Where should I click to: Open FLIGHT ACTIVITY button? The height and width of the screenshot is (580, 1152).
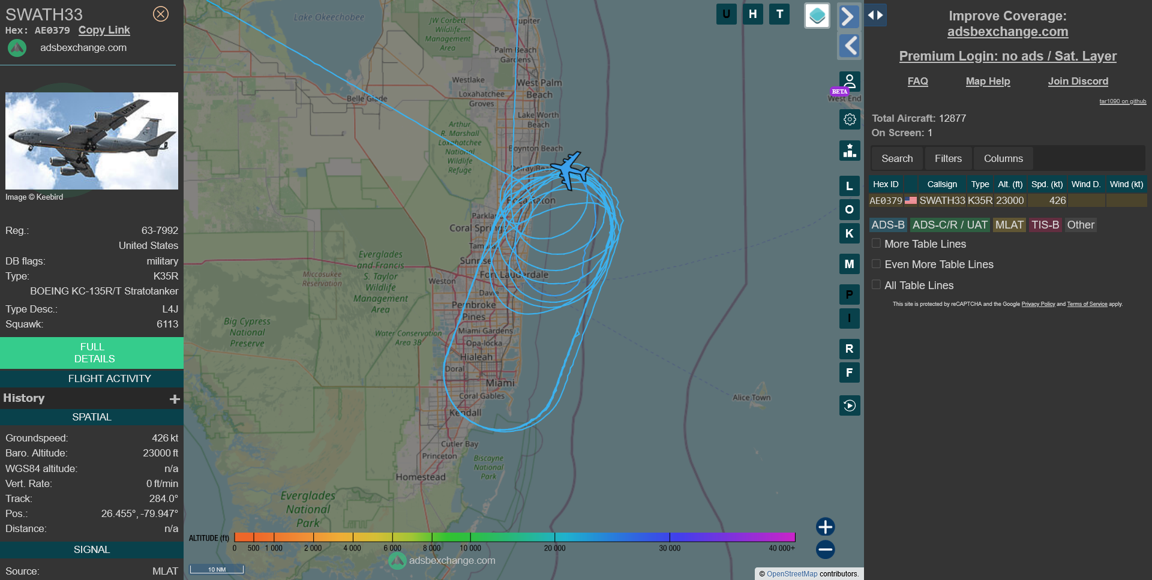pyautogui.click(x=92, y=378)
